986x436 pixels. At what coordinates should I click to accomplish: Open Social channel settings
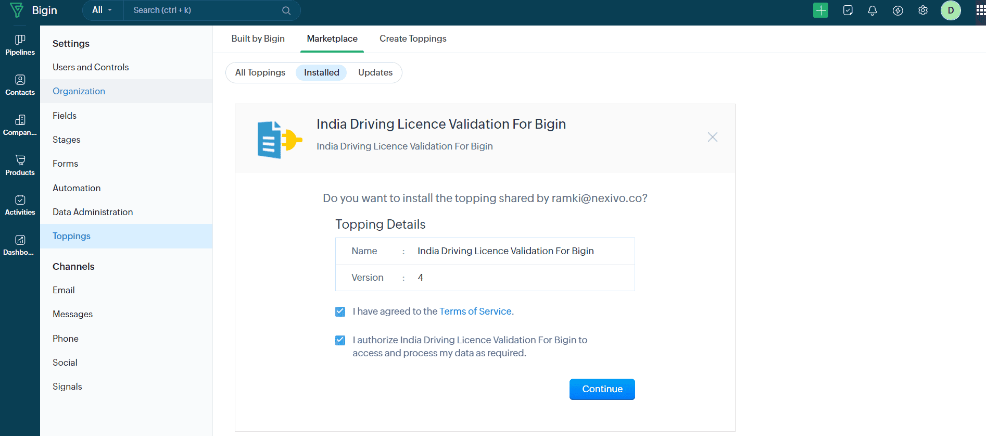pos(127,363)
